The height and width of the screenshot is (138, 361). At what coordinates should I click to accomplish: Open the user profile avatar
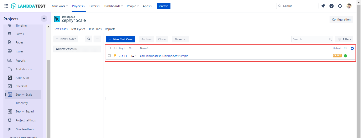[349, 6]
